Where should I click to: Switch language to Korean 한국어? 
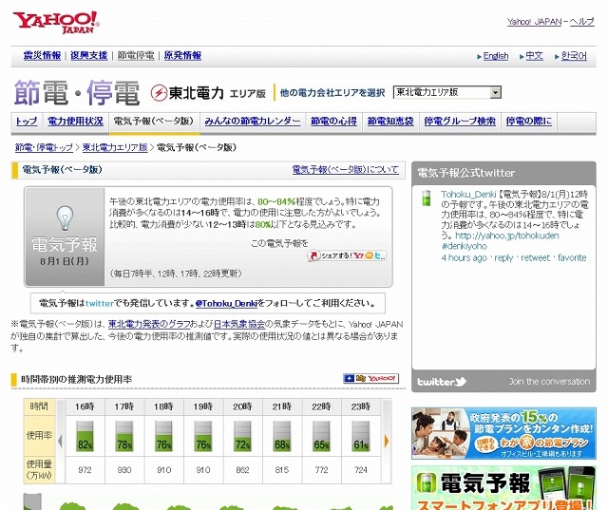tap(574, 56)
